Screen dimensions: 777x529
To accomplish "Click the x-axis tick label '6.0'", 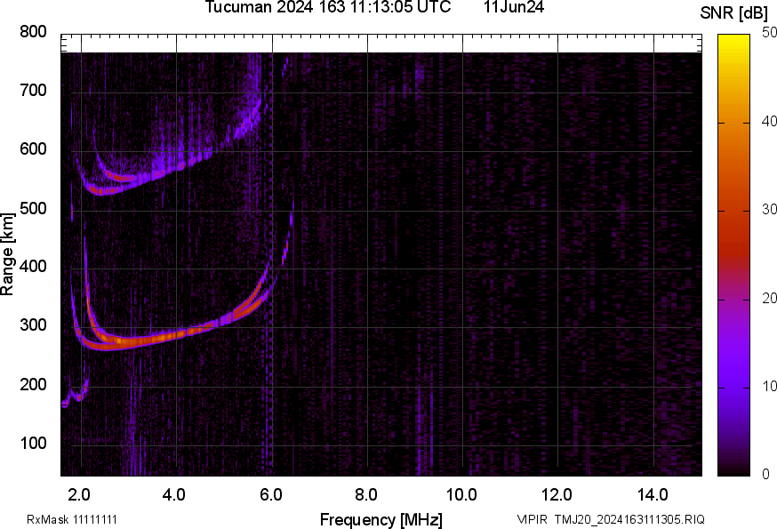I will pyautogui.click(x=270, y=494).
